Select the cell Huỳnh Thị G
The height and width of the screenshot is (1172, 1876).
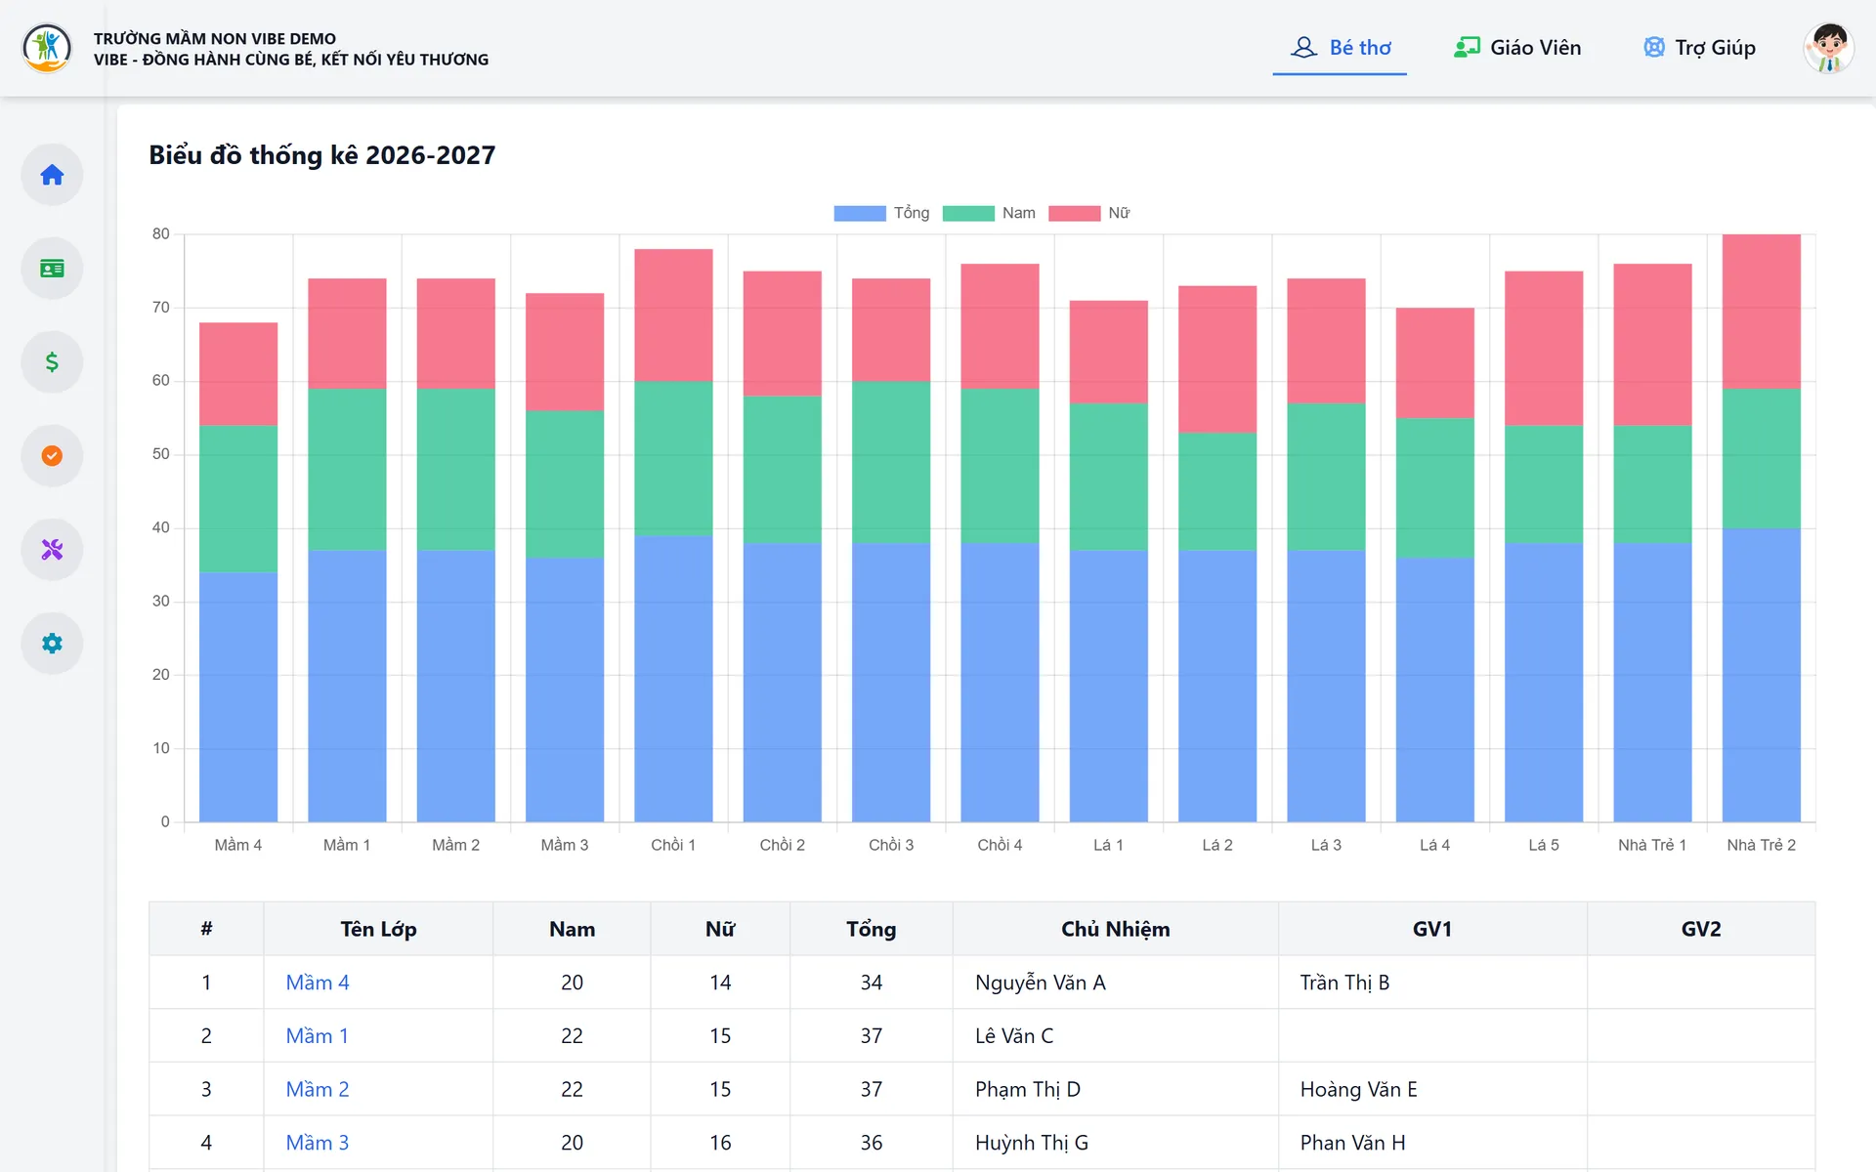[x=1116, y=1143]
